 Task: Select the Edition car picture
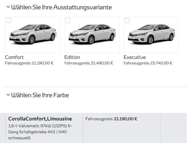click(x=92, y=35)
